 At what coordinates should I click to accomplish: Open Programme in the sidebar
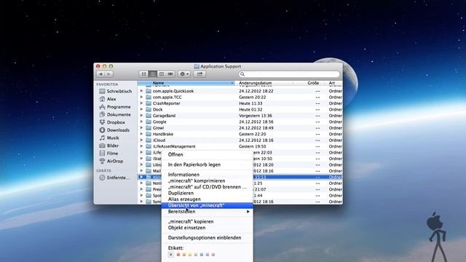(x=115, y=107)
